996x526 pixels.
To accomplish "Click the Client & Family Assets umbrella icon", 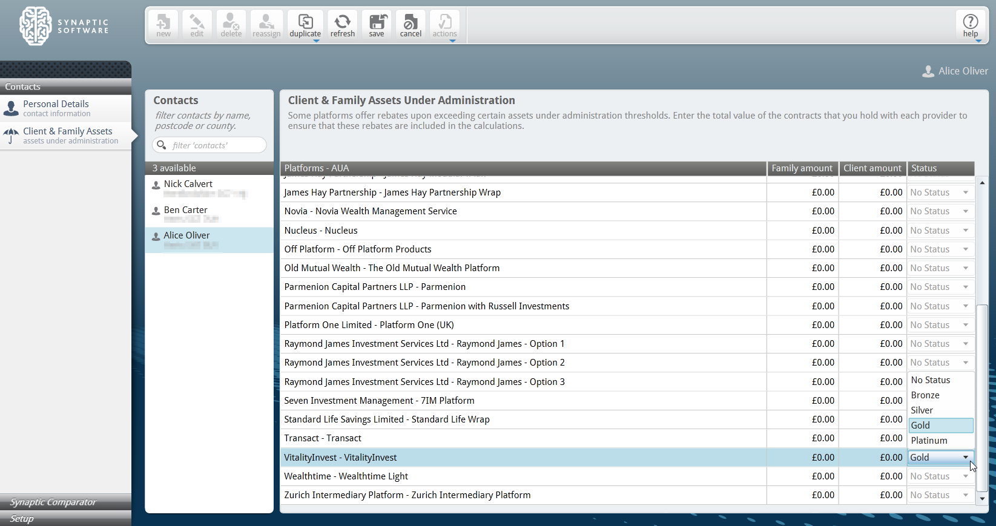I will [11, 136].
